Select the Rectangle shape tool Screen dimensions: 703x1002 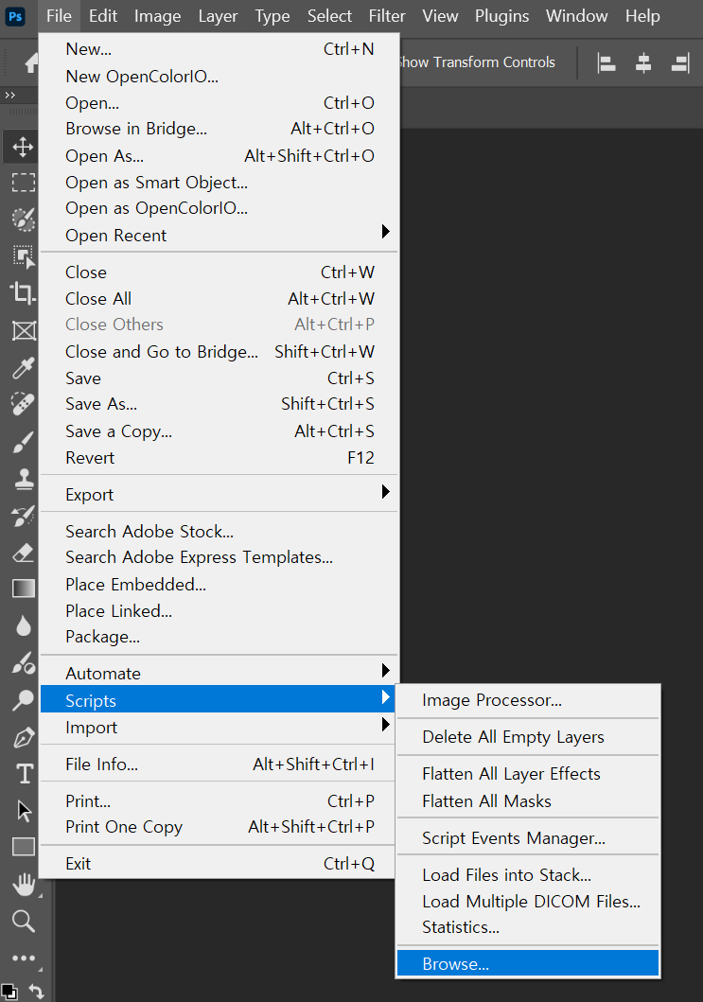[23, 847]
